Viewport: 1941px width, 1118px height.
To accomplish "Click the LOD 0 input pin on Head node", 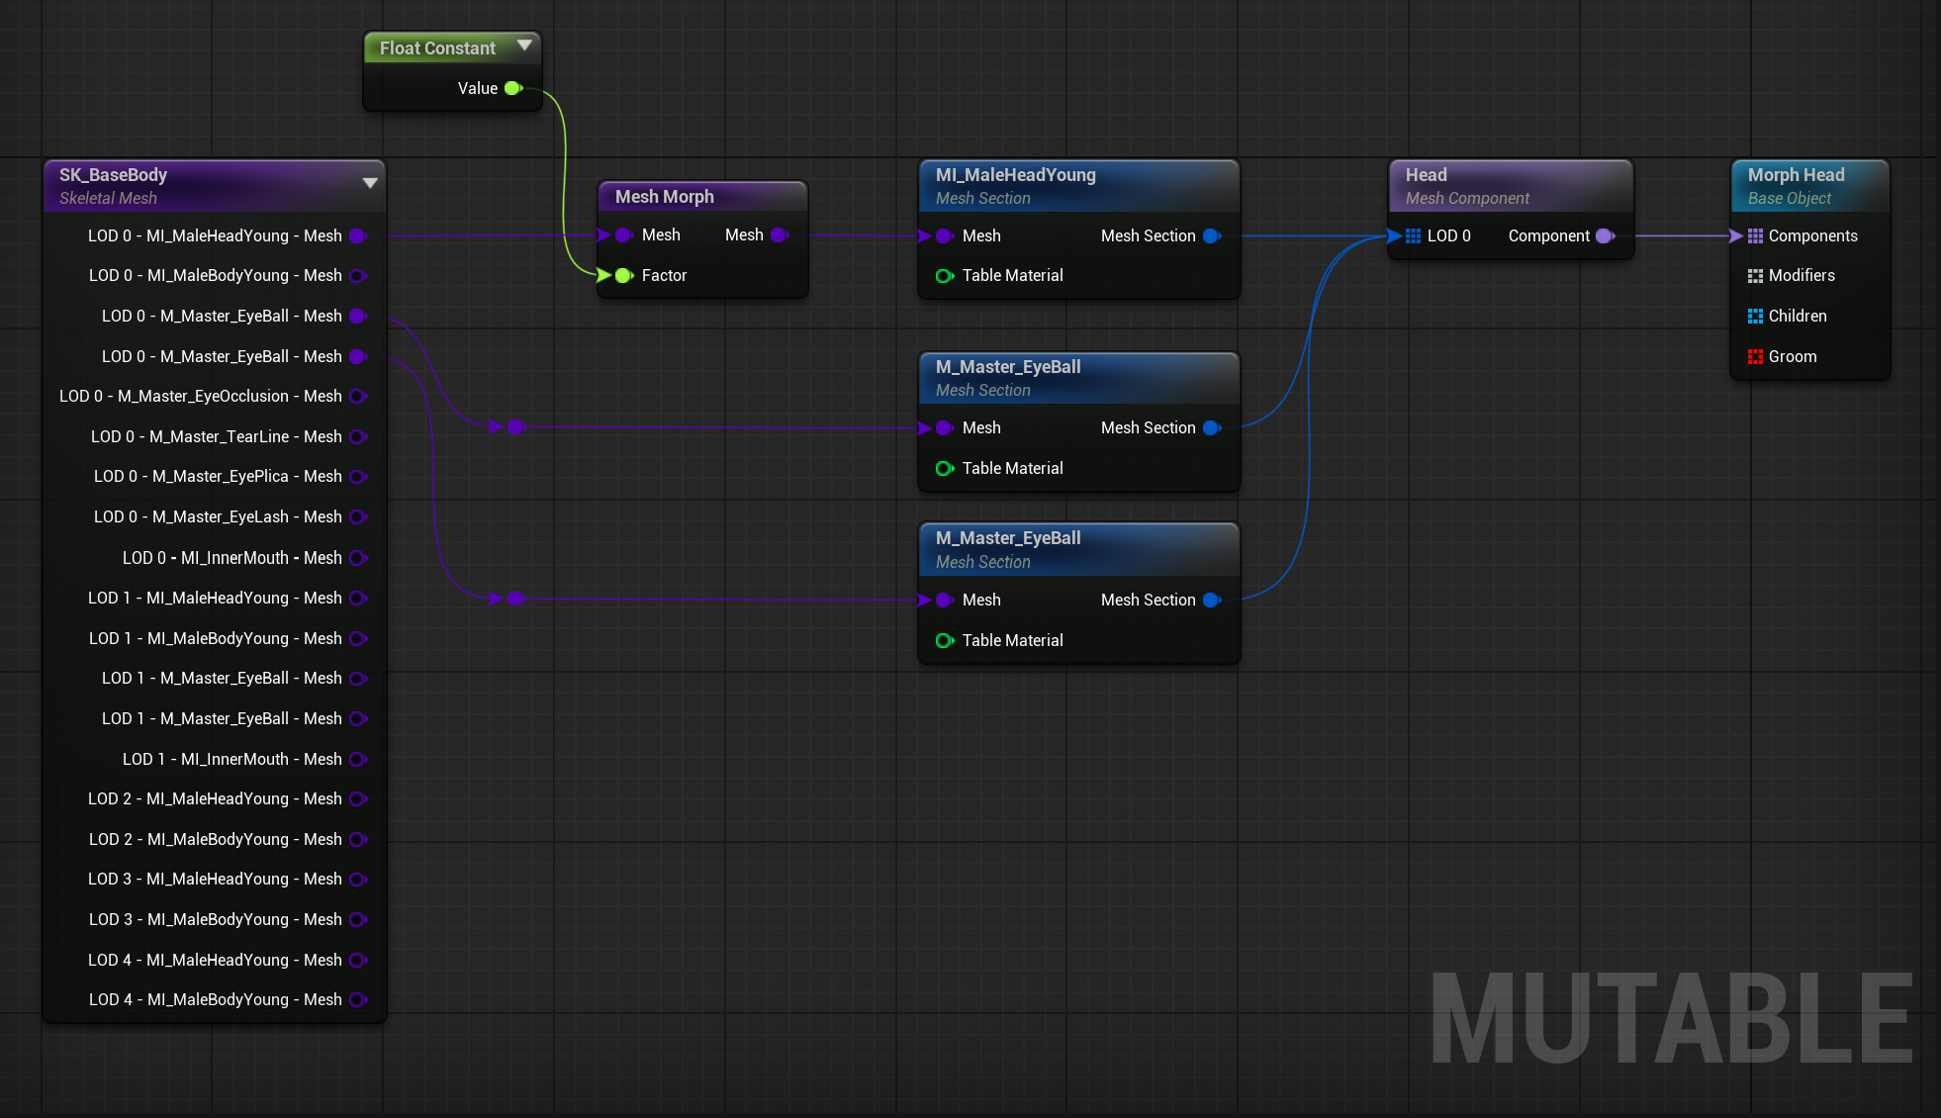I will [x=1413, y=235].
